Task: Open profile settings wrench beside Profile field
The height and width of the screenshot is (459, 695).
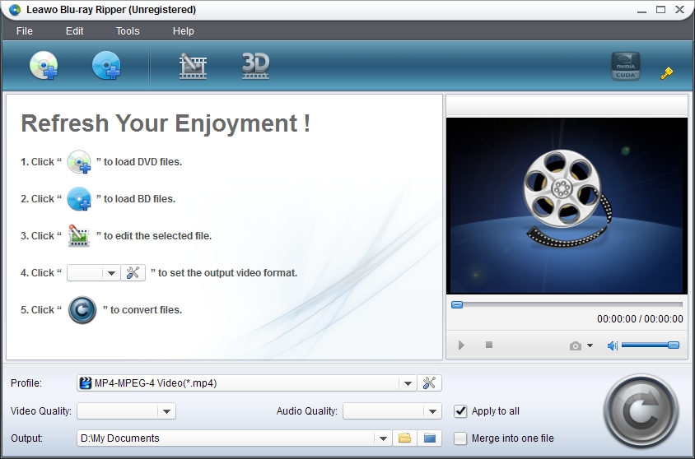Action: tap(429, 382)
